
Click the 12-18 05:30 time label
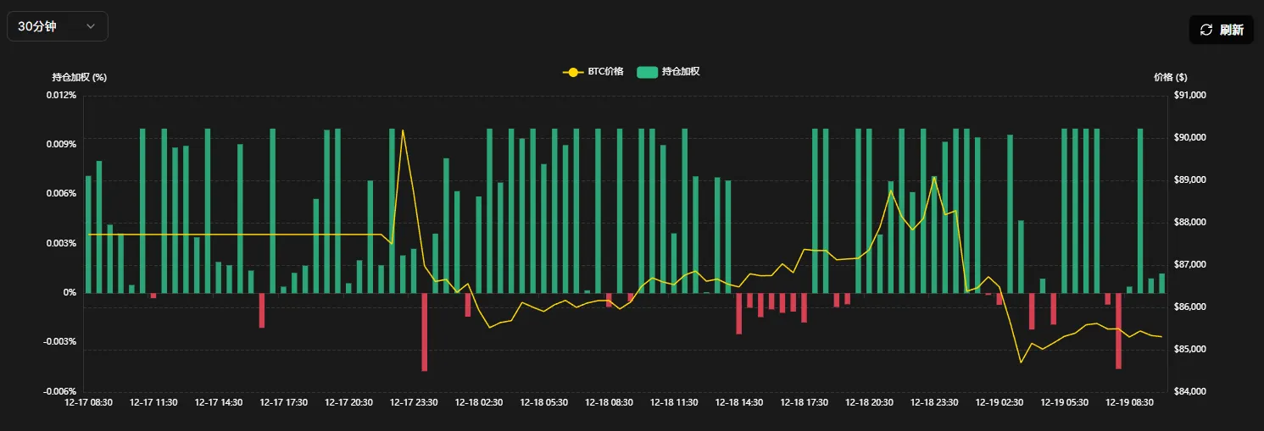544,403
